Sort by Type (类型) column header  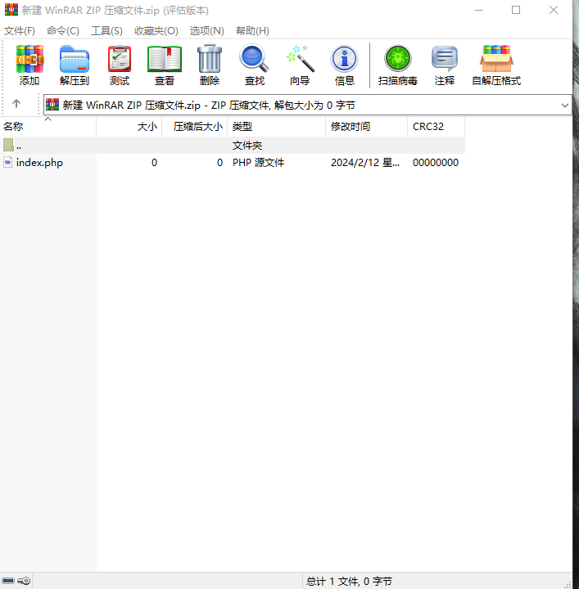click(x=276, y=127)
